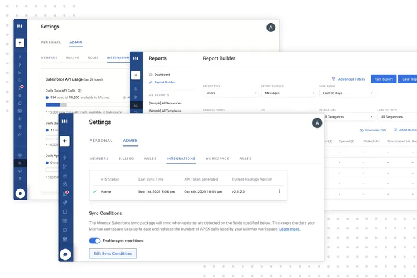Click the Clicked (#) column header
The width and height of the screenshot is (417, 278).
pos(371,141)
